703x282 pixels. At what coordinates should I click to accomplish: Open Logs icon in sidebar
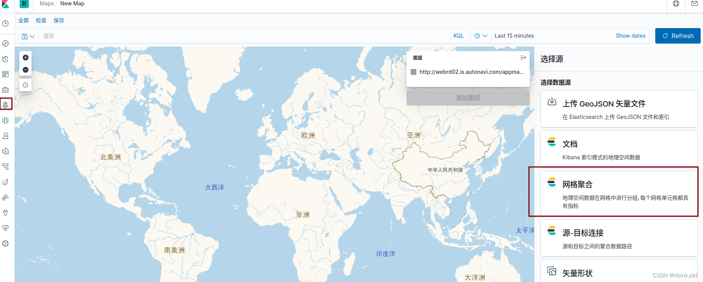pyautogui.click(x=5, y=151)
